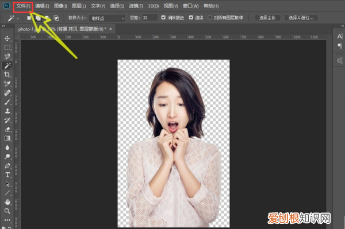Image resolution: width=345 pixels, height=229 pixels.
Task: Click the 选择主体 button
Action: tap(267, 18)
